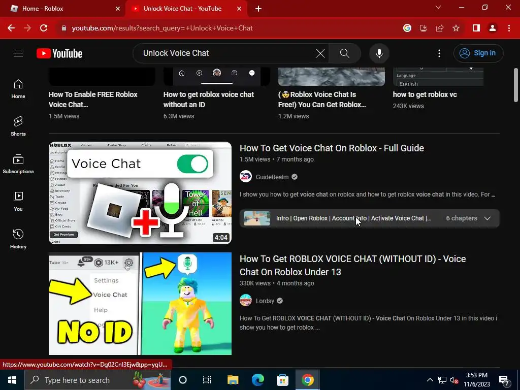Viewport: 520px width, 390px height.
Task: Click the Google icon in address bar
Action: (x=407, y=28)
